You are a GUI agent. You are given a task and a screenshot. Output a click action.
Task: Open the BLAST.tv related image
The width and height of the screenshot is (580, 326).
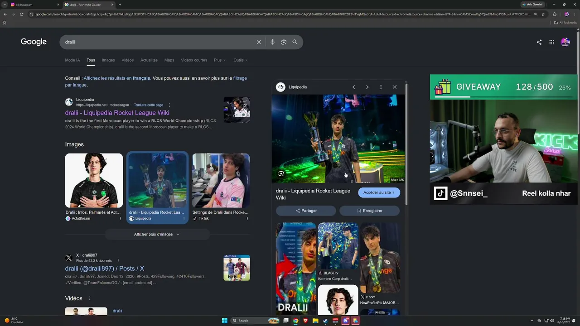tap(338, 246)
